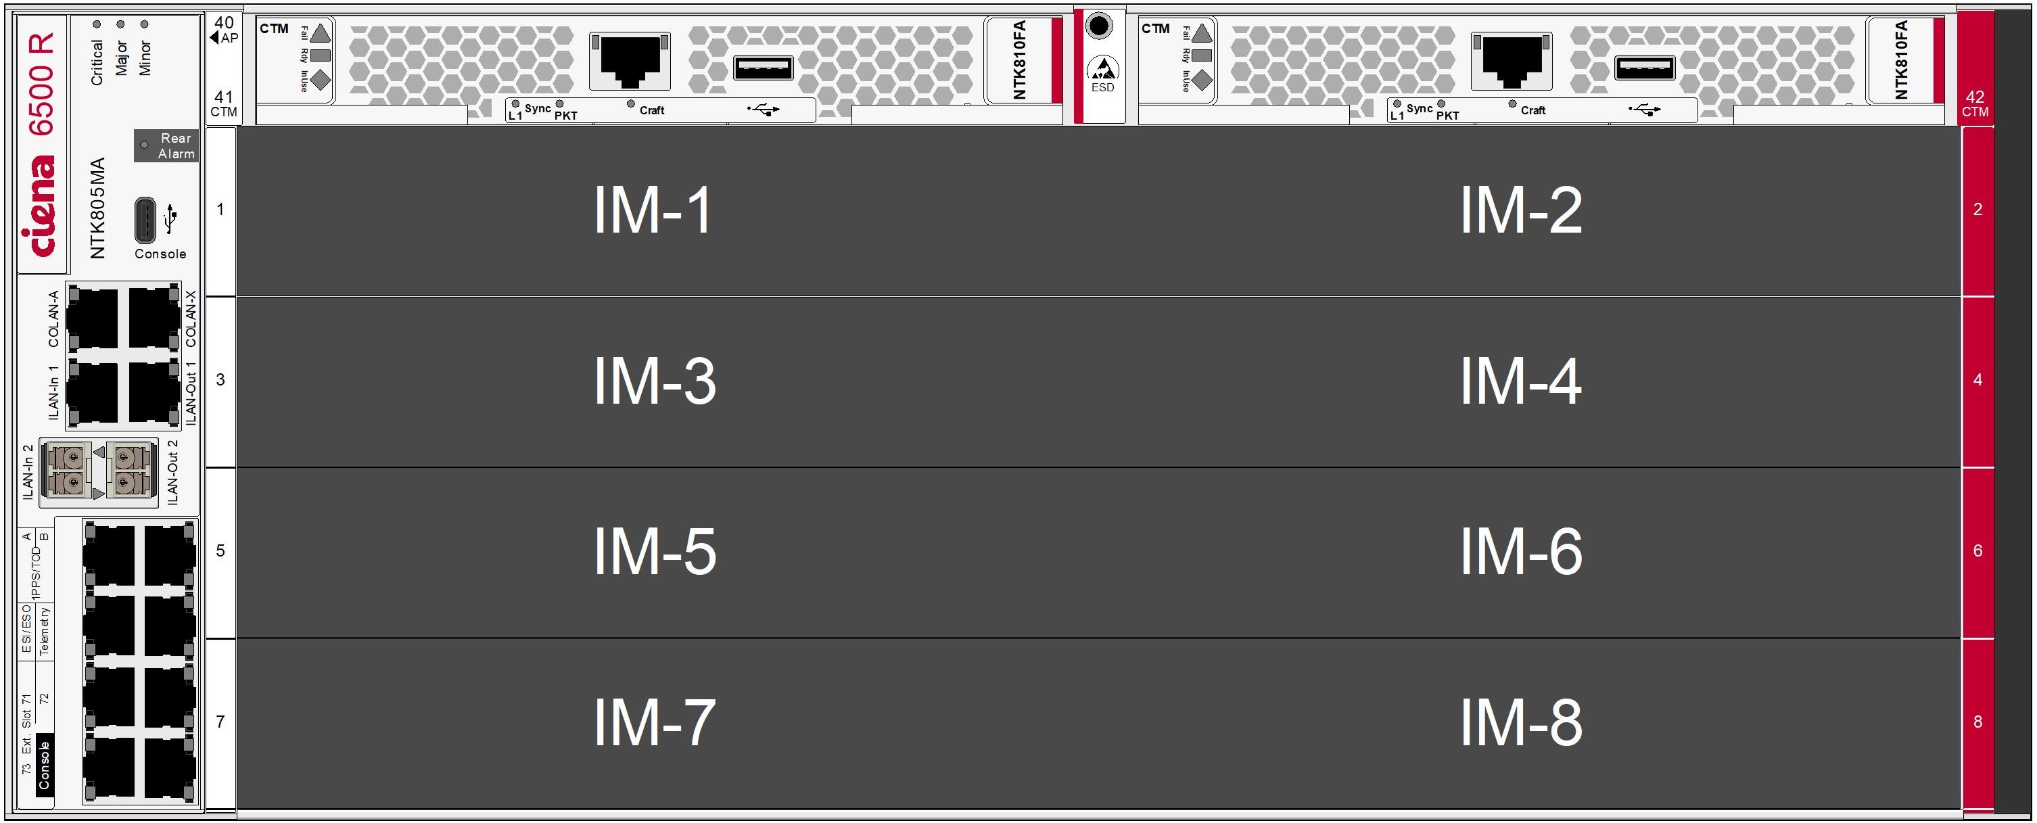The image size is (2037, 823).
Task: Click the ILAN-In 1 Ethernet port
Action: (93, 393)
